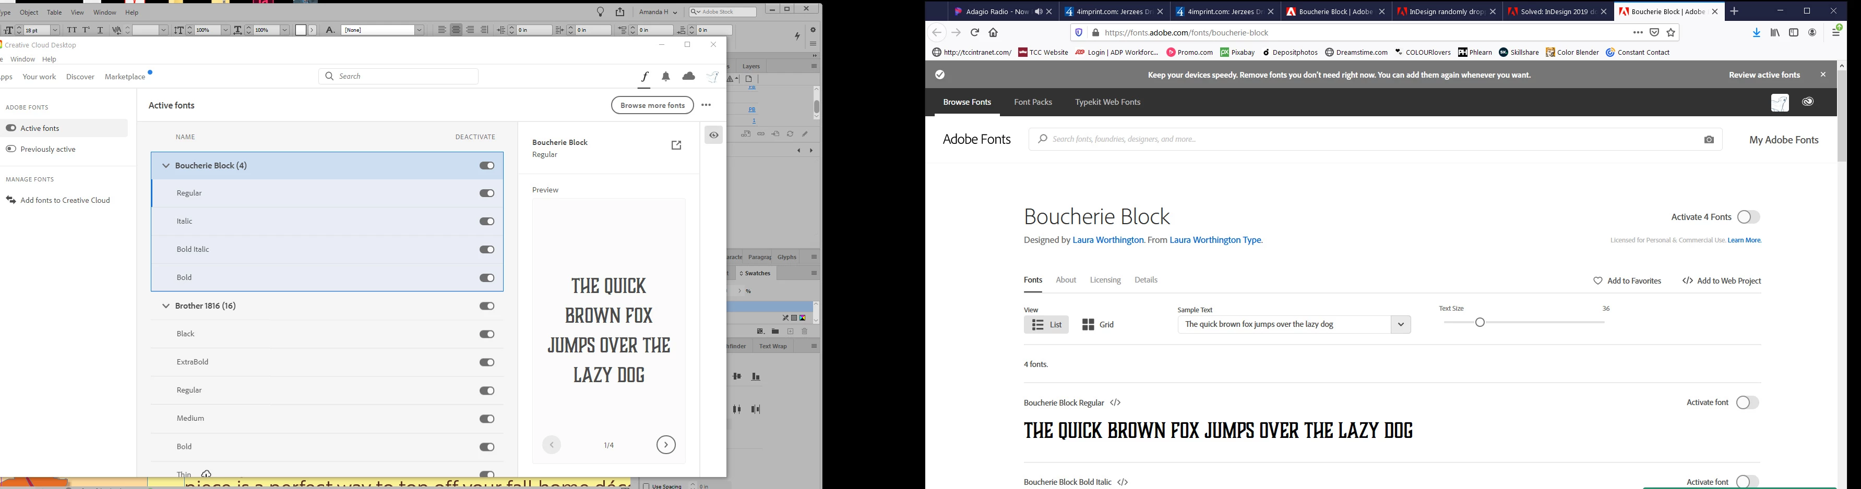
Task: Reload the Firefox page
Action: click(974, 32)
